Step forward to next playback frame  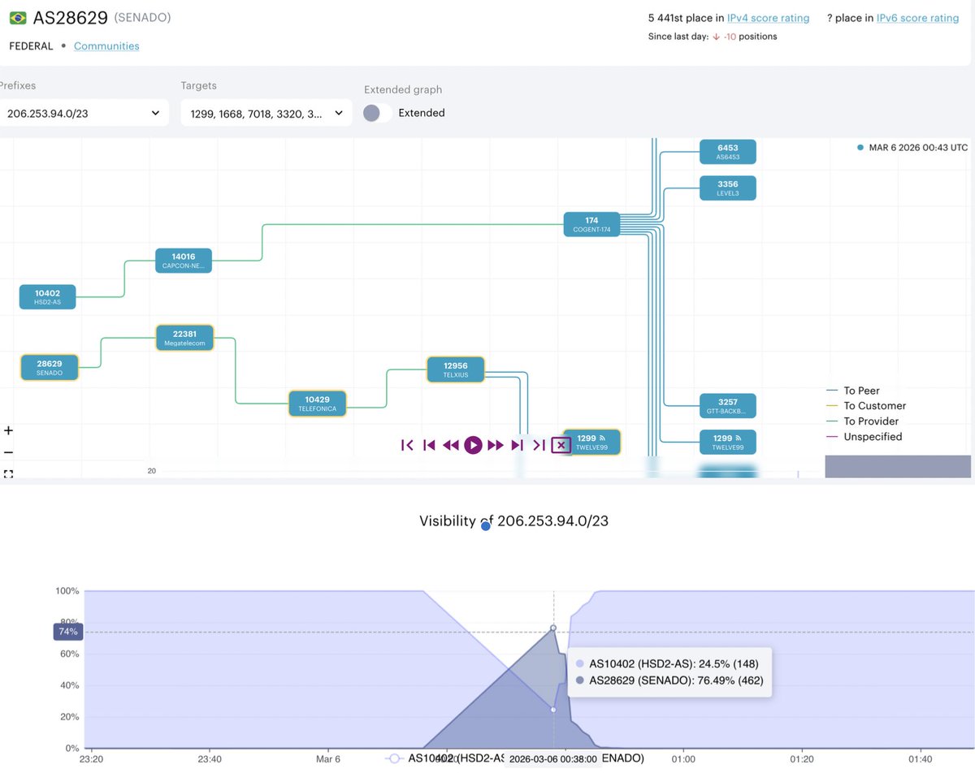pos(517,445)
